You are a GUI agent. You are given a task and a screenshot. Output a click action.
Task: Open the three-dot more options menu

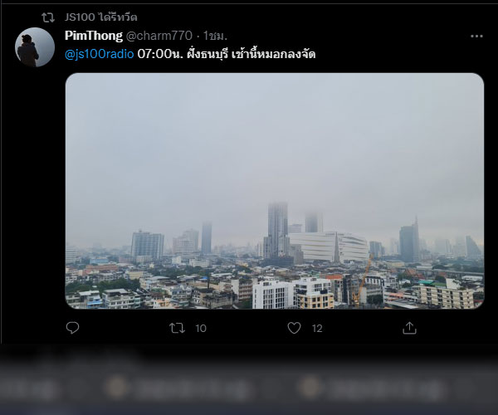(476, 37)
